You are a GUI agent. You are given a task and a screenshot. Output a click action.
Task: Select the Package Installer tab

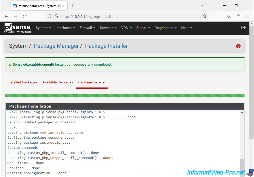pos(92,82)
